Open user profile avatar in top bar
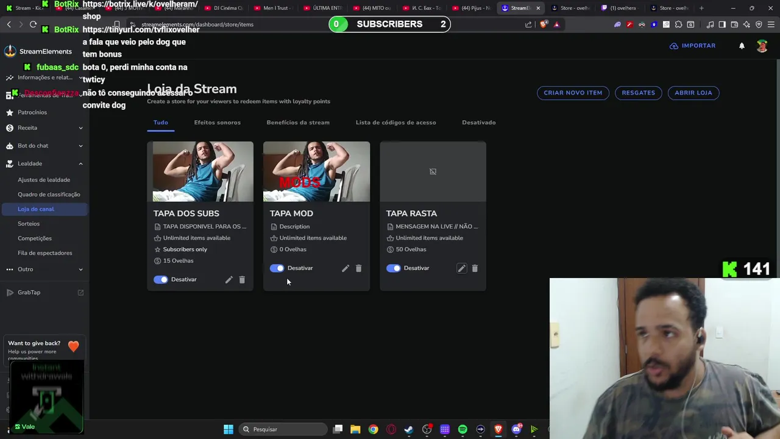The width and height of the screenshot is (780, 439). pos(762,46)
